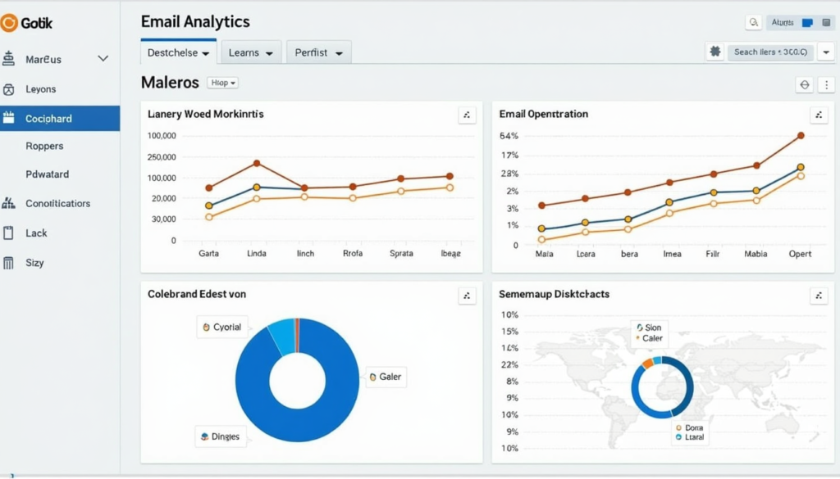Click the search magnifier icon at top right
This screenshot has height=479, width=840.
click(x=753, y=23)
